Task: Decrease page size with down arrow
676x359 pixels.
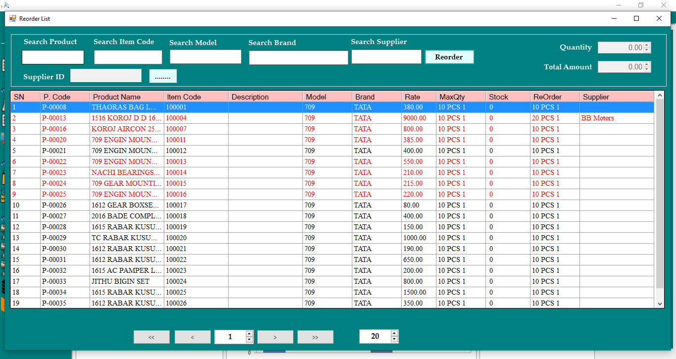Action: (394, 339)
